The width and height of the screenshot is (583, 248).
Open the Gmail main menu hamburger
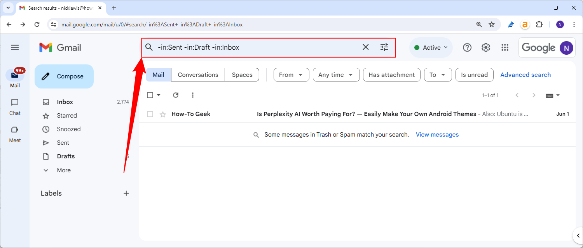(15, 47)
